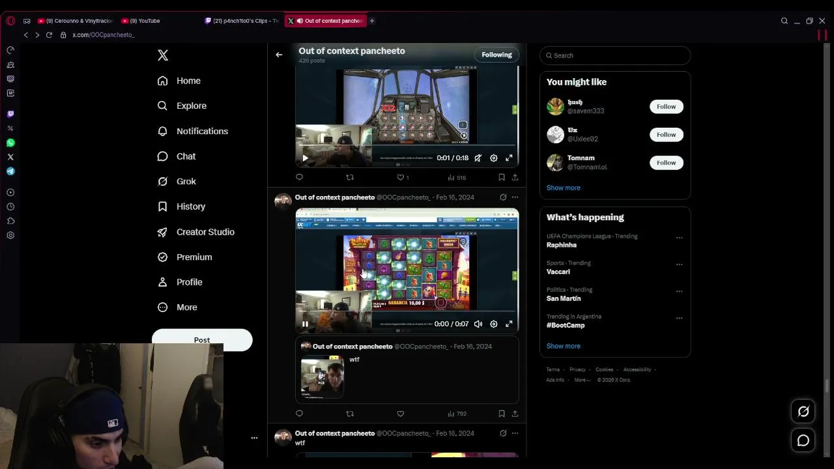The height and width of the screenshot is (469, 834).
Task: Open more options for Feb 16 video post
Action: point(515,197)
